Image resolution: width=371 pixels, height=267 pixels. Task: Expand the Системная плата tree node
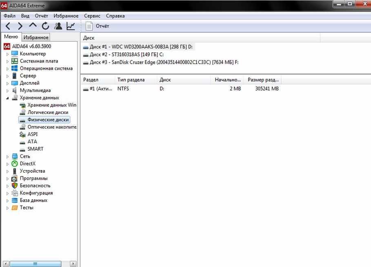point(7,62)
